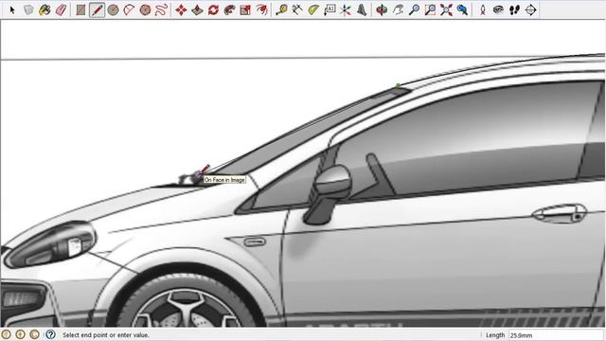This screenshot has height=341, width=606.
Task: Choose the Rotate tool
Action: (x=213, y=10)
